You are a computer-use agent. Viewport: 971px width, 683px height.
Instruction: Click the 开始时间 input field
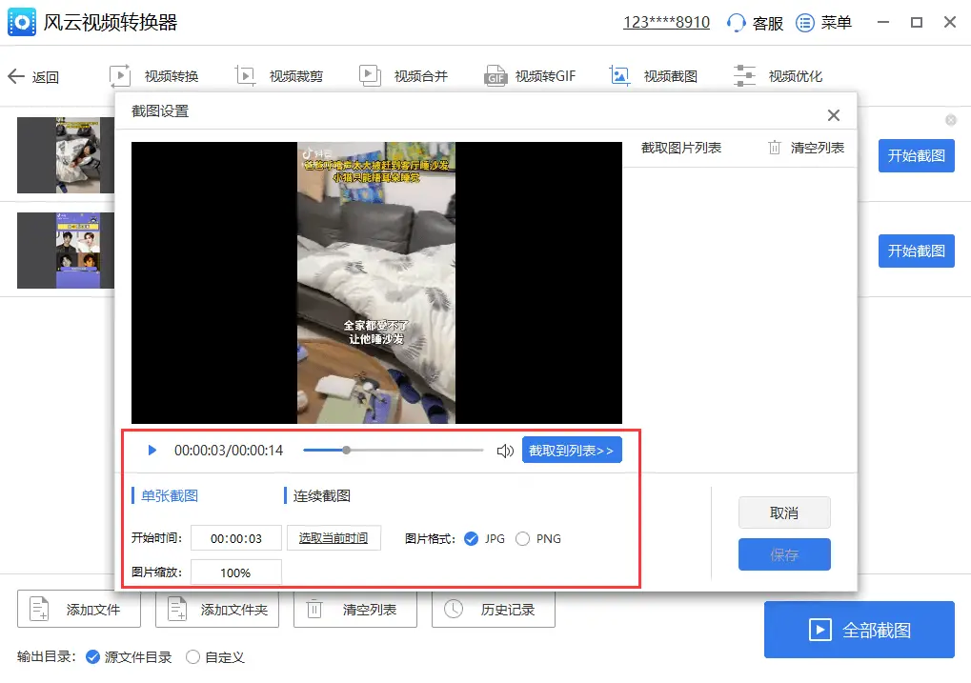pyautogui.click(x=236, y=538)
